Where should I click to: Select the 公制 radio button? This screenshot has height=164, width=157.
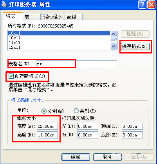tap(44, 111)
